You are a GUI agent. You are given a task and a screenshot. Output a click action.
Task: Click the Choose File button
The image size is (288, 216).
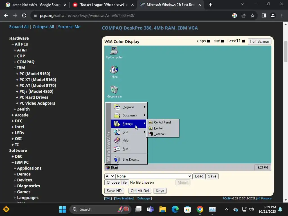pyautogui.click(x=117, y=182)
